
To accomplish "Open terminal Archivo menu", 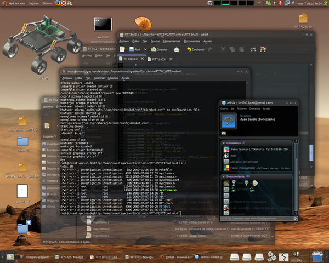I will [67, 78].
